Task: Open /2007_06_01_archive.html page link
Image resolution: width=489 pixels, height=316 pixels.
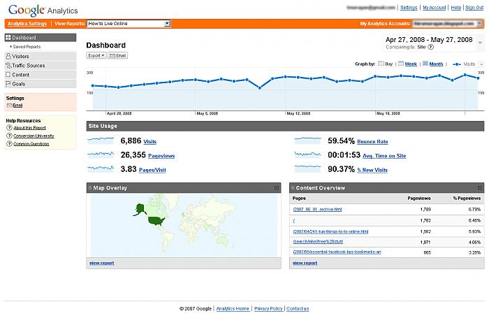Action: click(x=317, y=209)
